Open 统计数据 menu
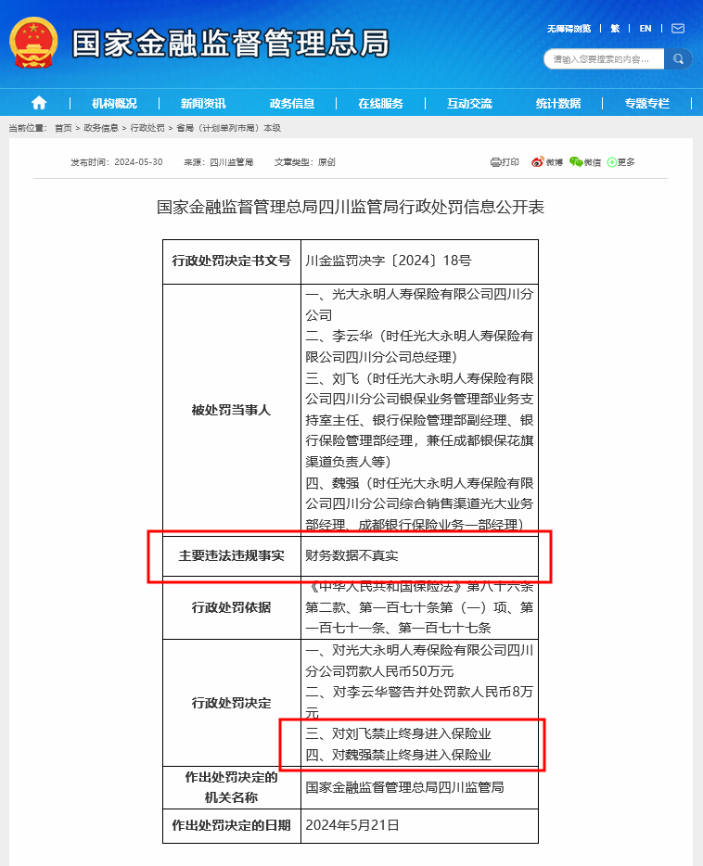Image resolution: width=703 pixels, height=866 pixels. 557,103
